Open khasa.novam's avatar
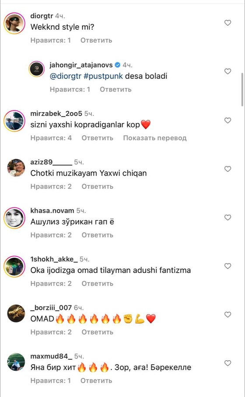 [14, 218]
